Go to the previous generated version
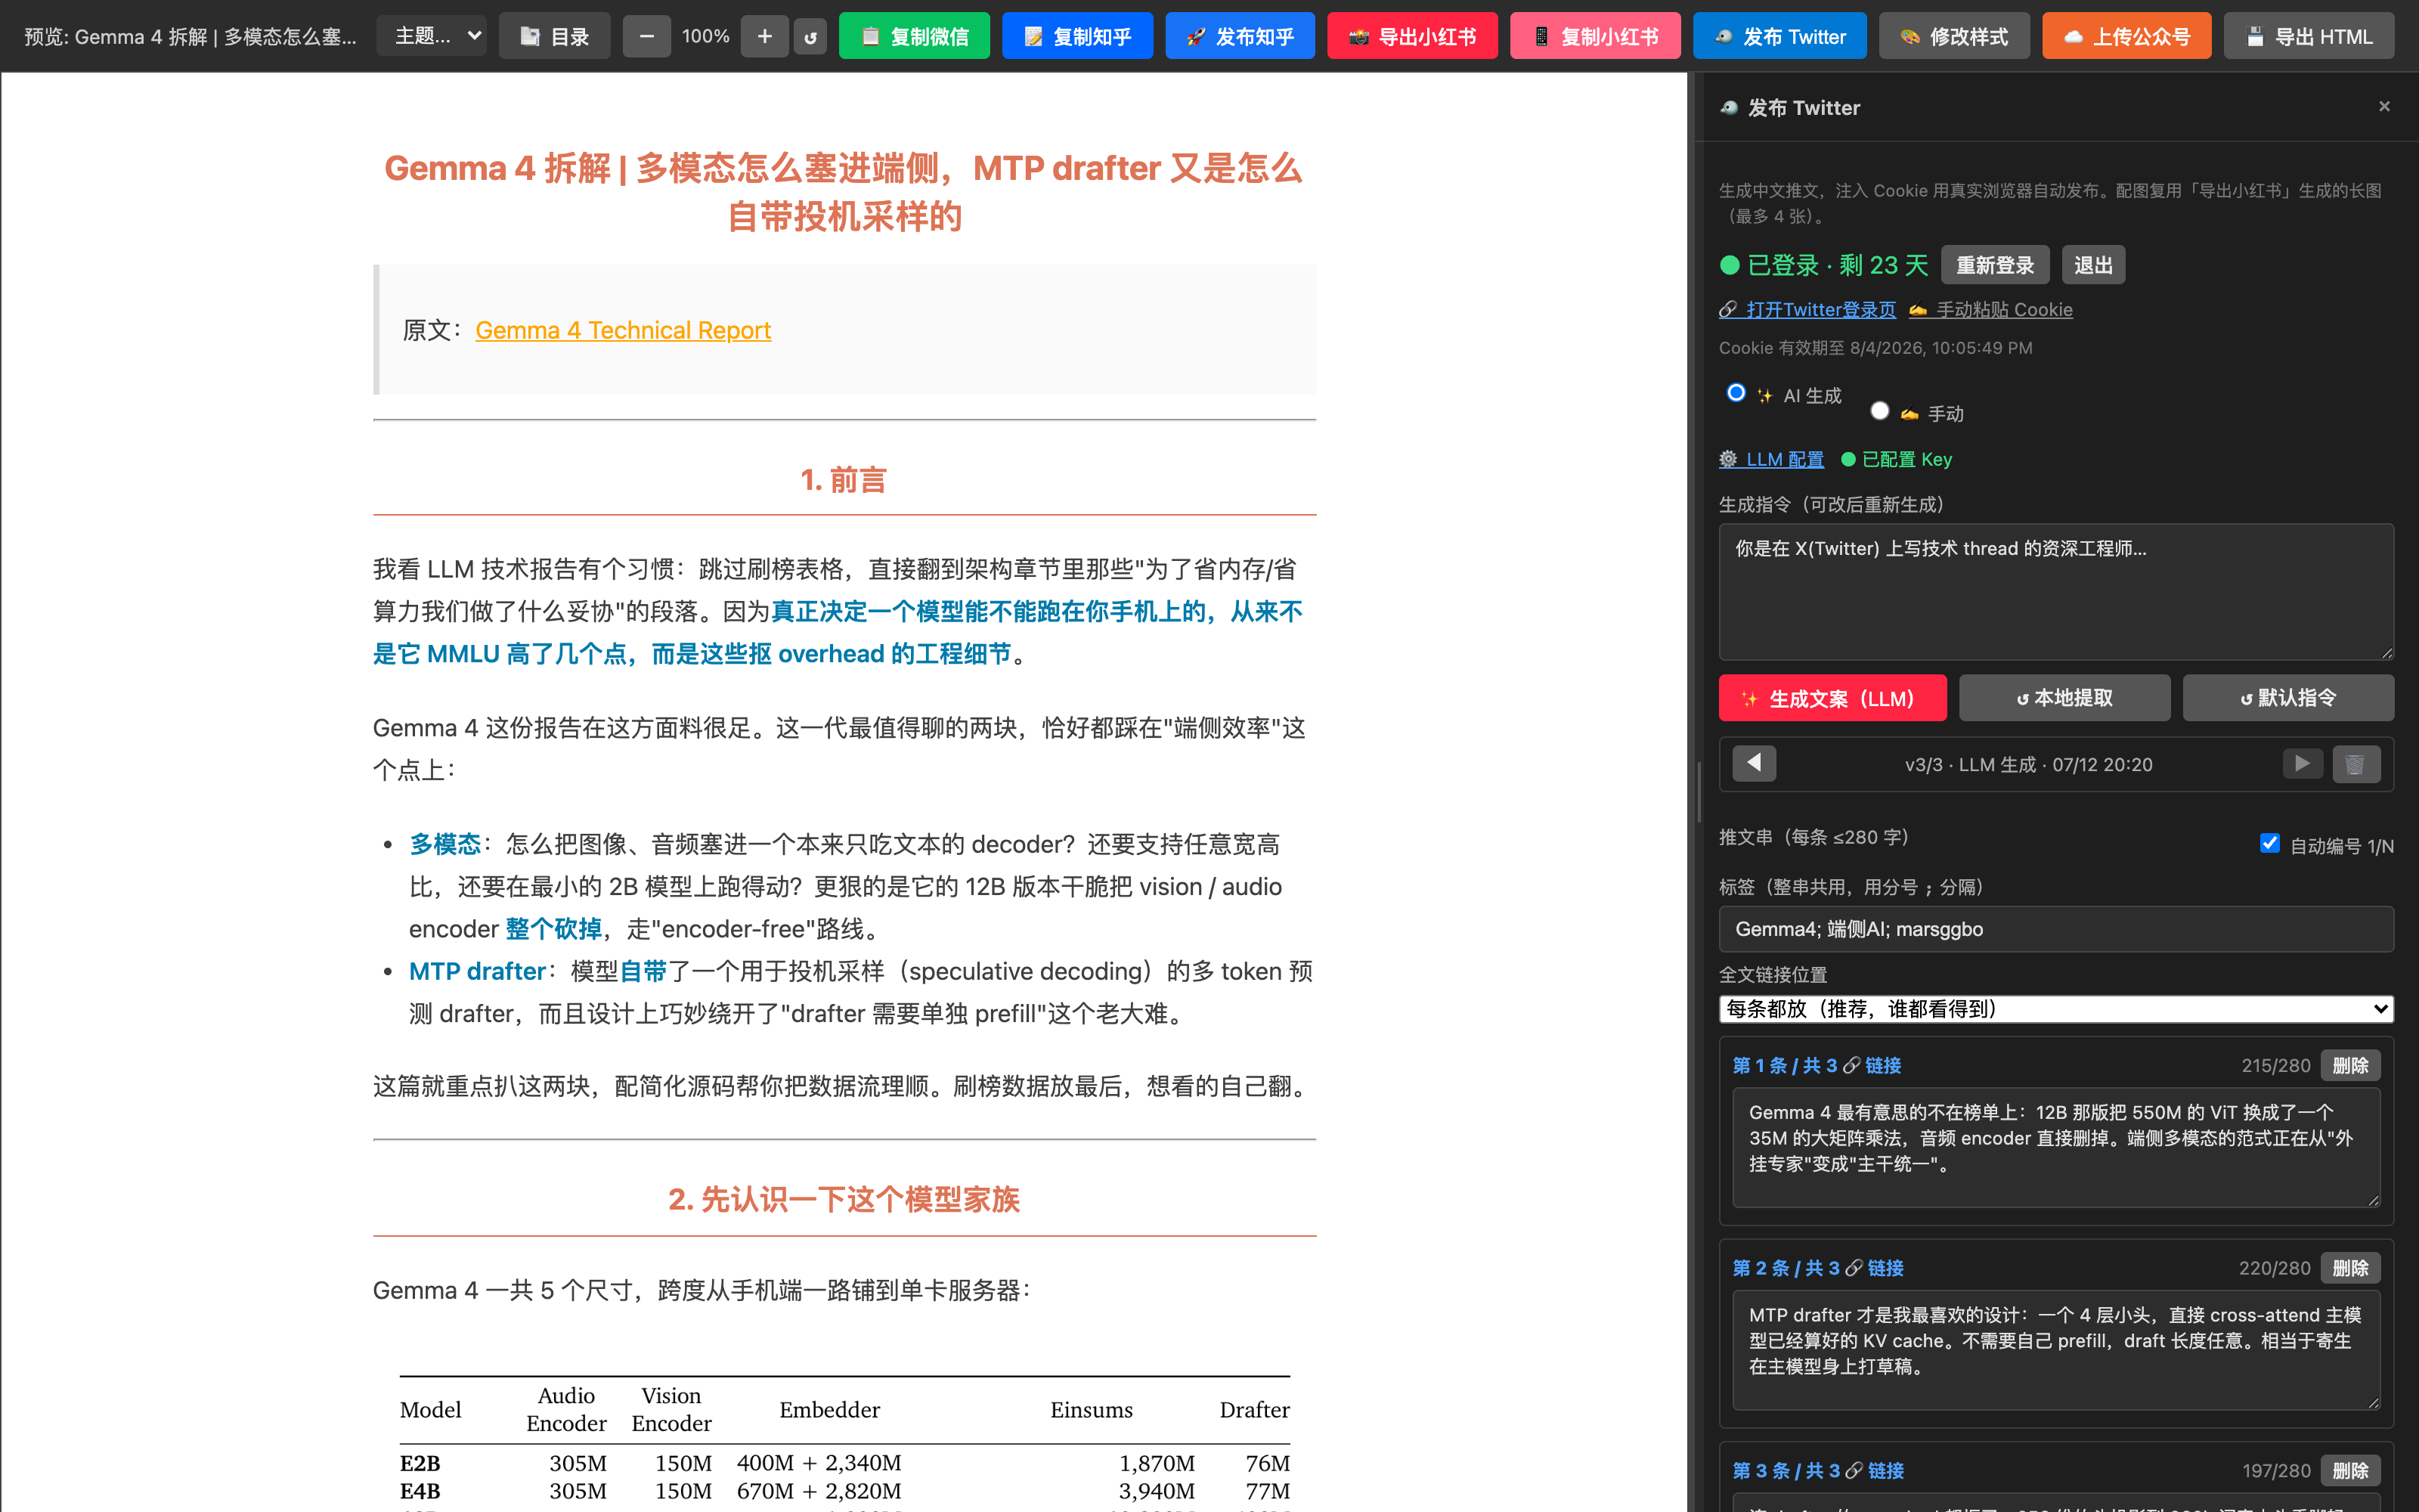 (x=1755, y=764)
